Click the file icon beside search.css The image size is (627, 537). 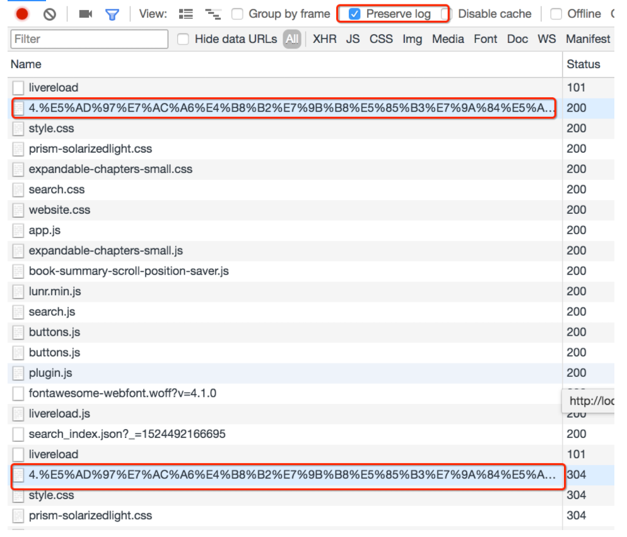point(18,190)
